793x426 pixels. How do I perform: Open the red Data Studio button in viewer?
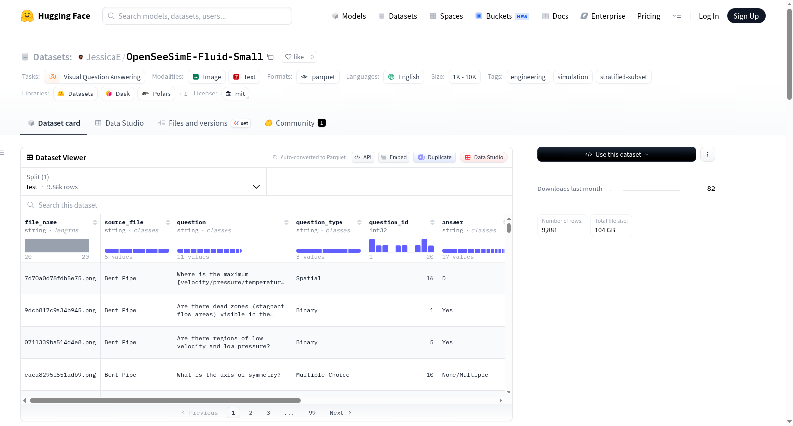point(484,157)
